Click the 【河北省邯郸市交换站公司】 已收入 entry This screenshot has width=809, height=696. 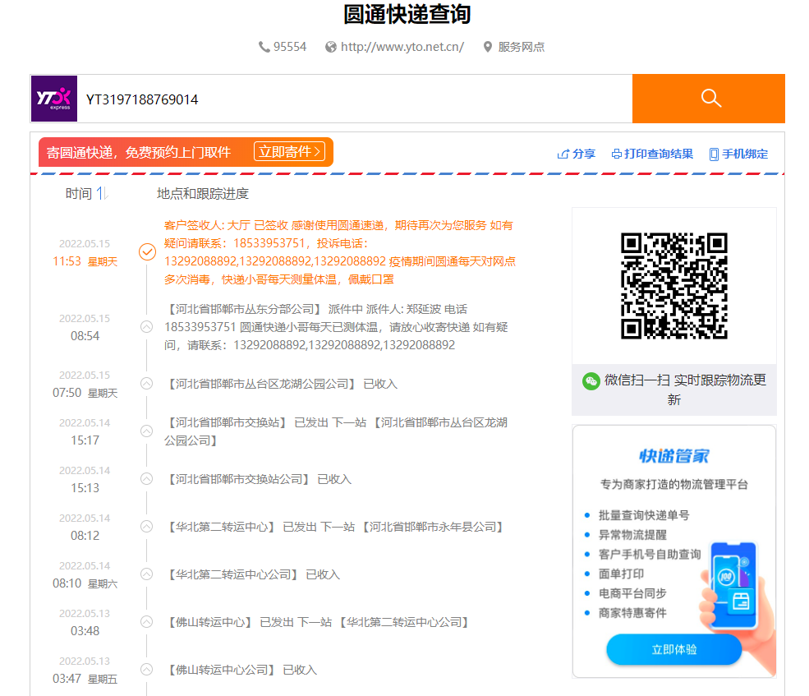(258, 479)
